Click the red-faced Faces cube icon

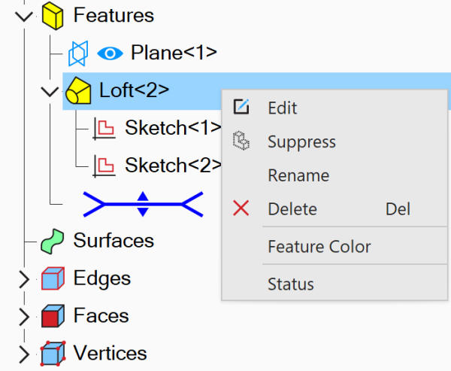pyautogui.click(x=53, y=316)
